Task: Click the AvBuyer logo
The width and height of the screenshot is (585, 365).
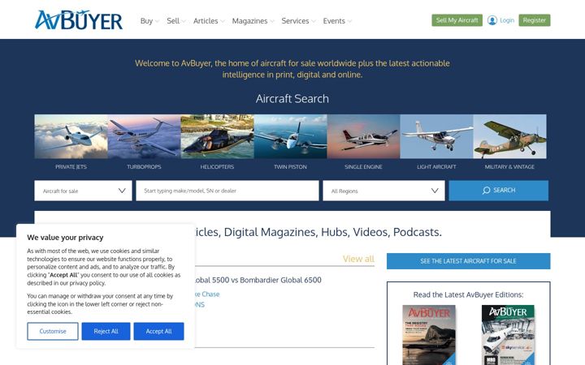Action: point(79,20)
